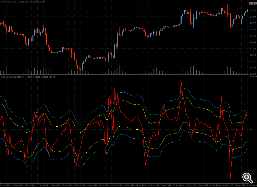Click the 19 Apr 04:00 time label

click(x=30, y=185)
